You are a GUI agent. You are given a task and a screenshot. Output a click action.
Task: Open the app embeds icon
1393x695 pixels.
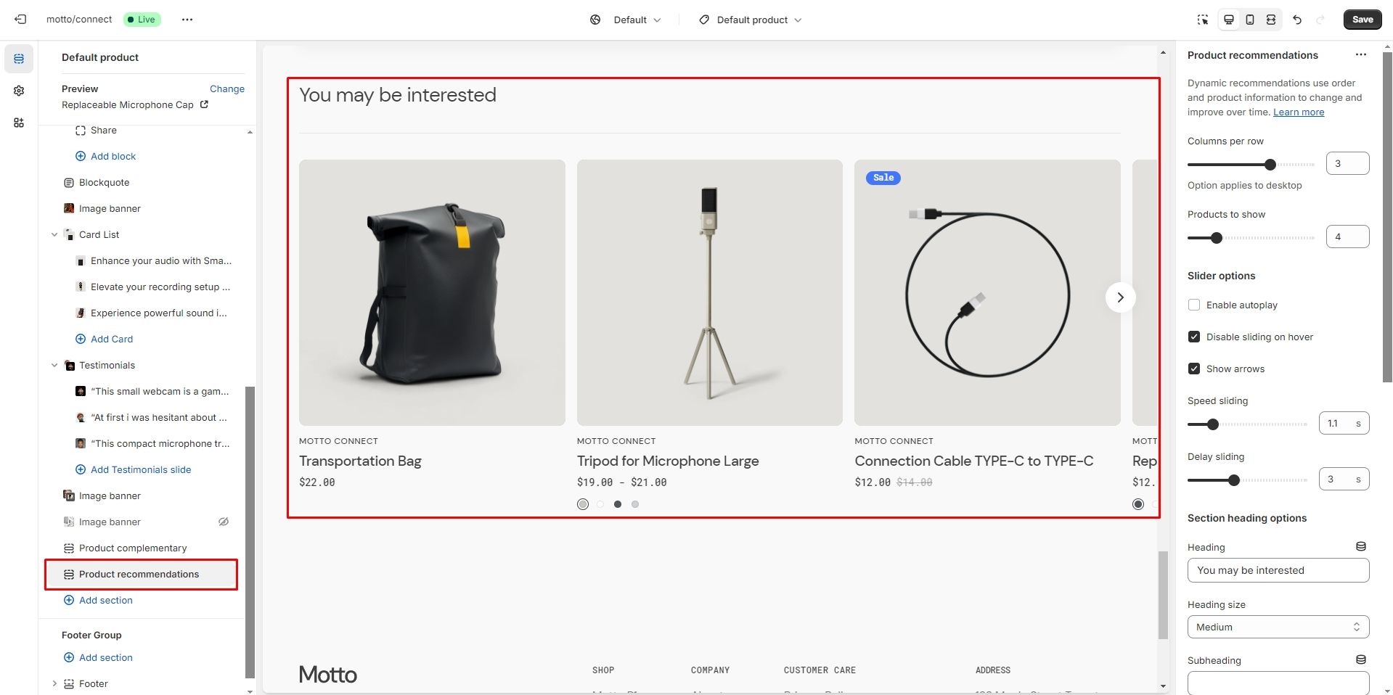(x=19, y=123)
